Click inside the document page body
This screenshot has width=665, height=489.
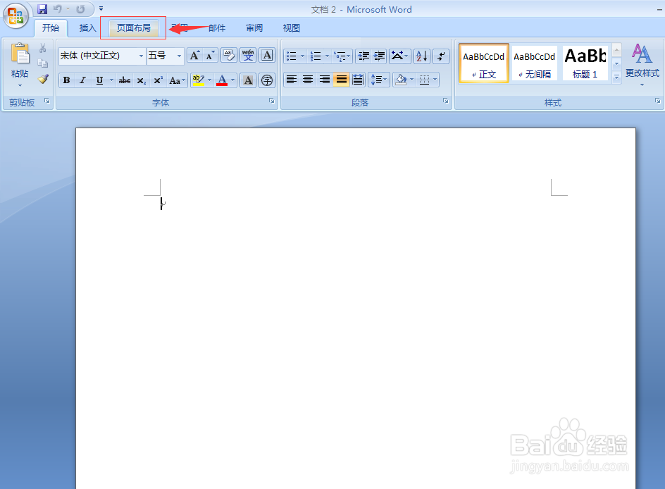coord(356,308)
